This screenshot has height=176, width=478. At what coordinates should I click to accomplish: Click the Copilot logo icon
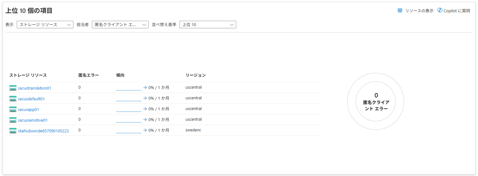tap(440, 10)
